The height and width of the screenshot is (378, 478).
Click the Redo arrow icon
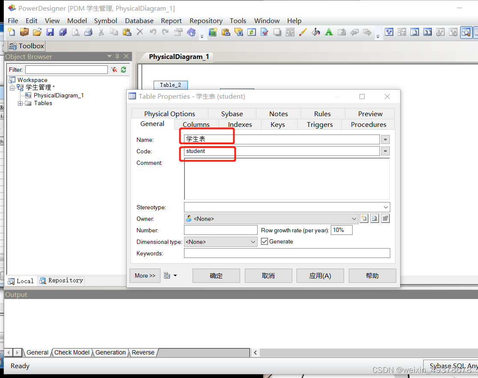(165, 32)
